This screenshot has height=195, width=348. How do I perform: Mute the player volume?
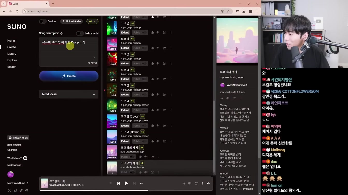[208, 183]
